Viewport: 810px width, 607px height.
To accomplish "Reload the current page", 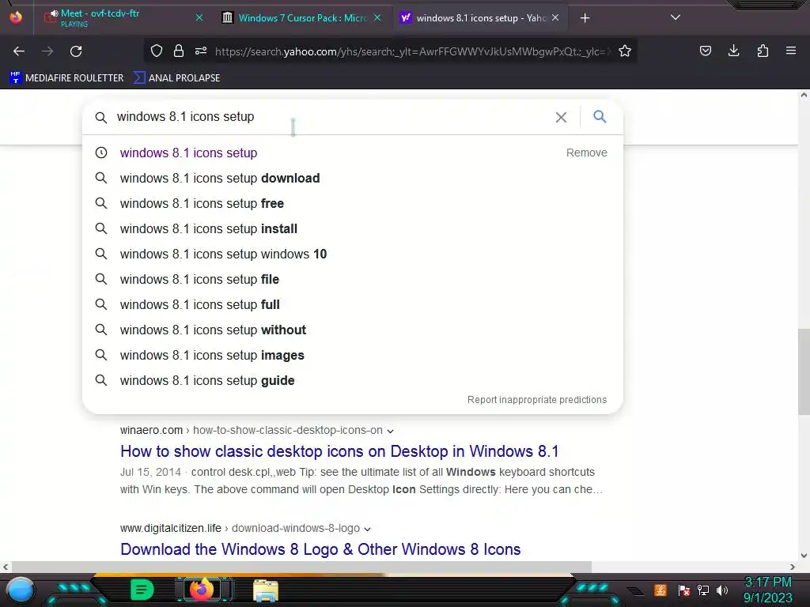I will tap(76, 51).
